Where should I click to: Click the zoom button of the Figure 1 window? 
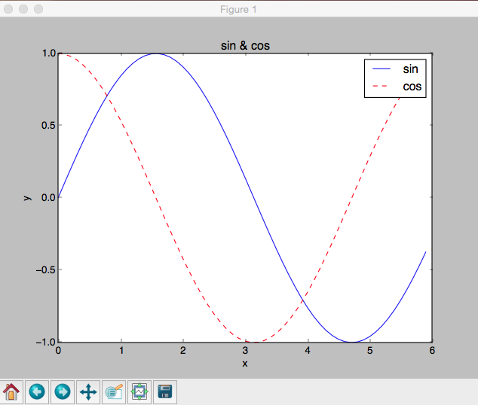point(38,9)
